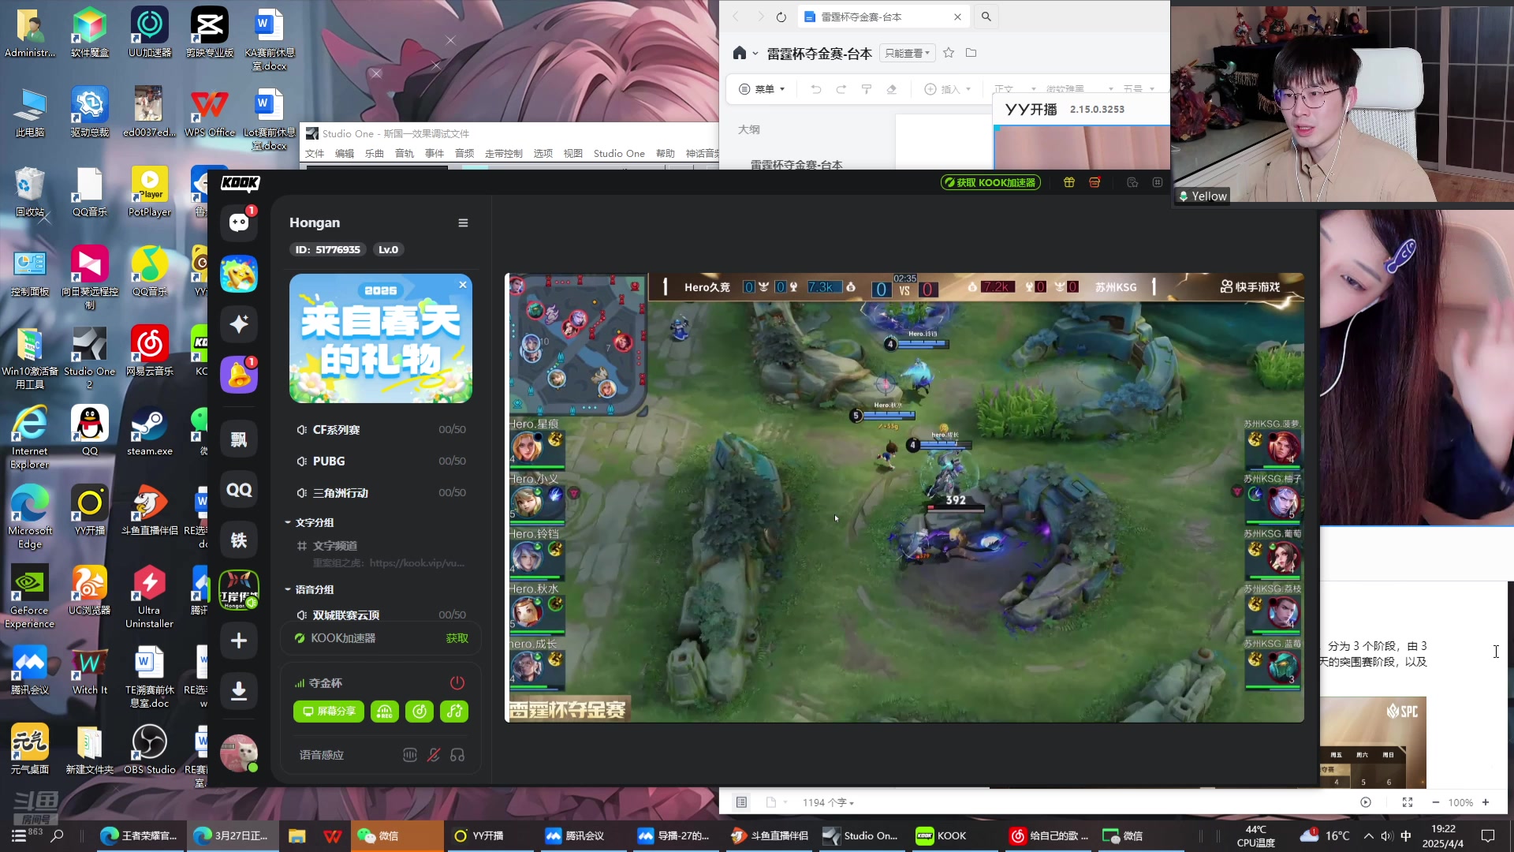Open 只能查看 permission dropdown
Image resolution: width=1514 pixels, height=852 pixels.
908,53
